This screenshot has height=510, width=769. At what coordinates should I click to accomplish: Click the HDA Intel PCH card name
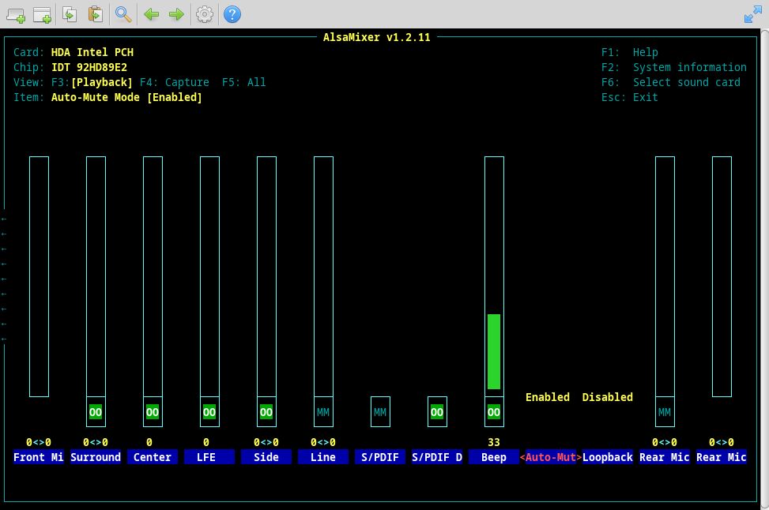click(92, 52)
